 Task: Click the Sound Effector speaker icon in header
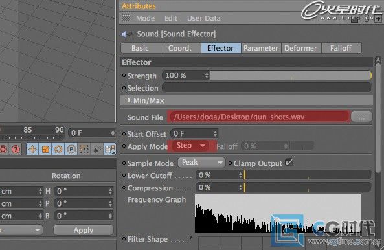128,34
